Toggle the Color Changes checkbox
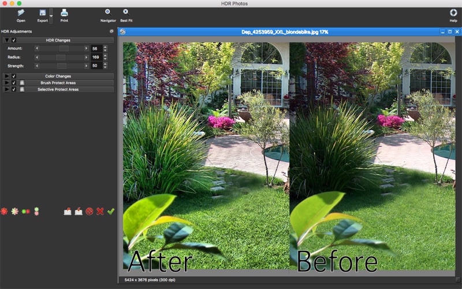462x289 pixels. tap(14, 76)
